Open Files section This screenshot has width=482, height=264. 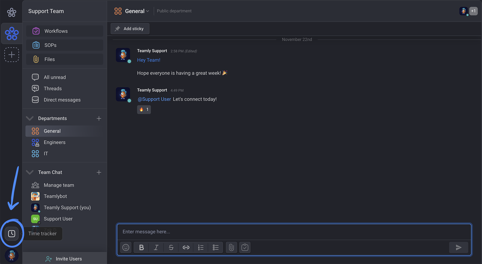pyautogui.click(x=65, y=59)
